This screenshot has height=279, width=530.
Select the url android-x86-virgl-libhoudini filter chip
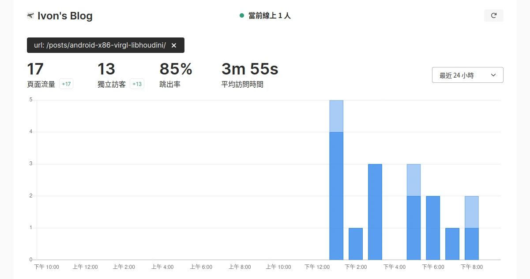[x=100, y=45]
